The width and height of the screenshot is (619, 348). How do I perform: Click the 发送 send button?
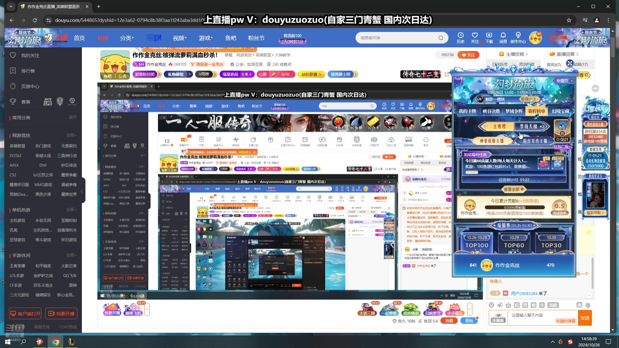pyautogui.click(x=585, y=318)
